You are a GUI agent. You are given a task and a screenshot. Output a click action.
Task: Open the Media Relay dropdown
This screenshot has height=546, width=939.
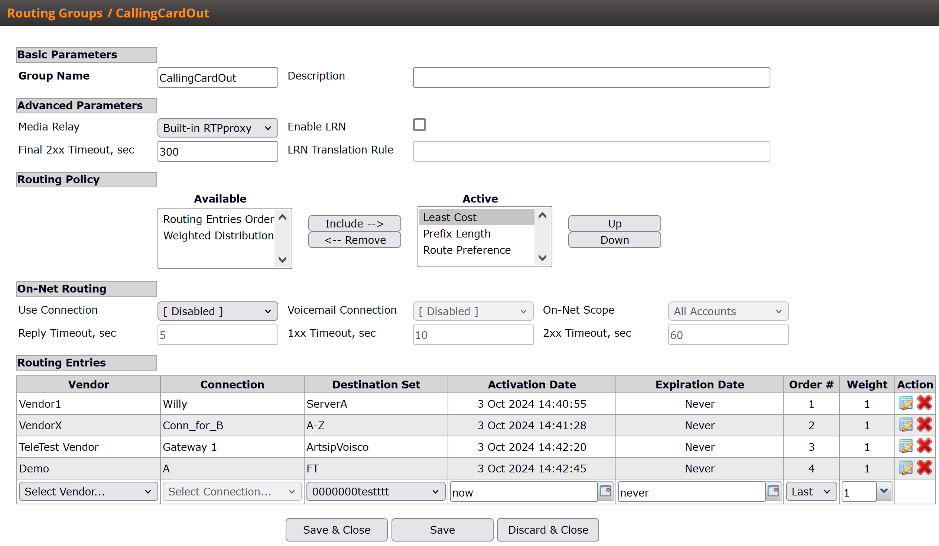(x=217, y=128)
